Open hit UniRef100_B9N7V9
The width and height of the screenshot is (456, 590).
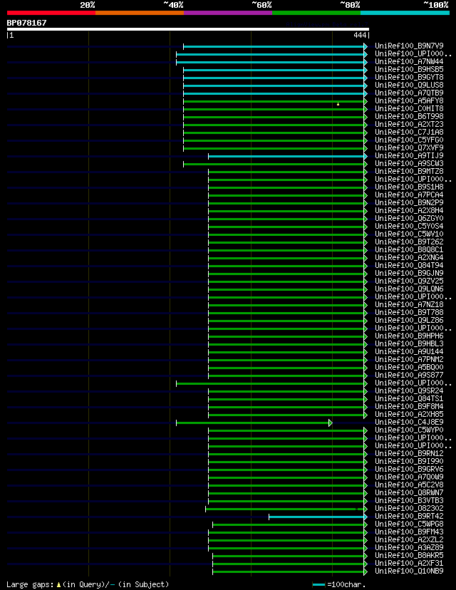coord(409,46)
